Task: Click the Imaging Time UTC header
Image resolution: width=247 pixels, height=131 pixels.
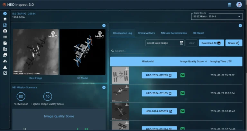Action: (221, 61)
